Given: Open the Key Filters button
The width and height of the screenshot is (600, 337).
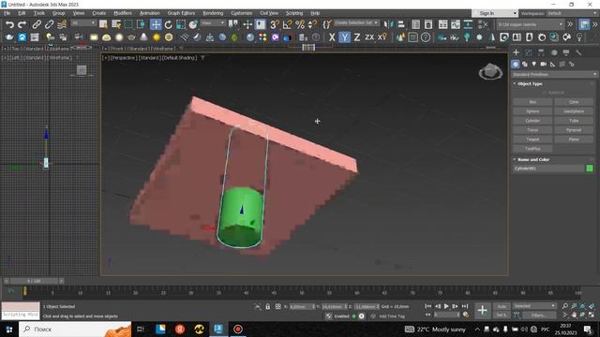Looking at the screenshot, I should [x=539, y=315].
